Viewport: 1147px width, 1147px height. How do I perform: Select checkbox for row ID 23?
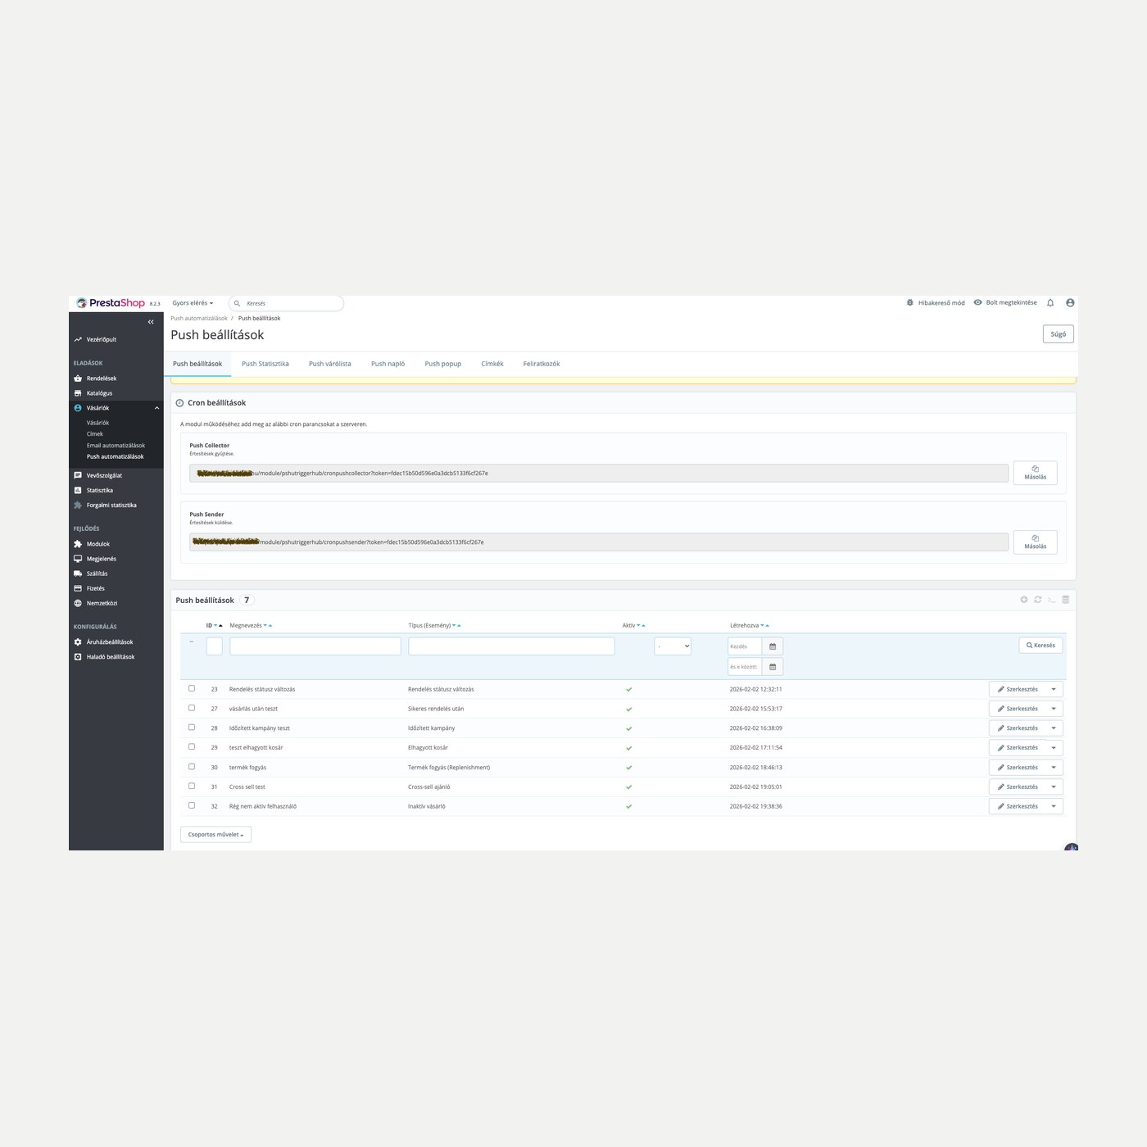(192, 688)
